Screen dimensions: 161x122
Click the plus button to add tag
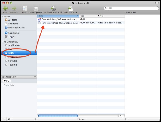pos(4,119)
